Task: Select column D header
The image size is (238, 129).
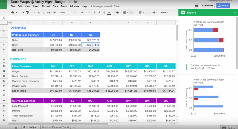Action: coord(53,23)
